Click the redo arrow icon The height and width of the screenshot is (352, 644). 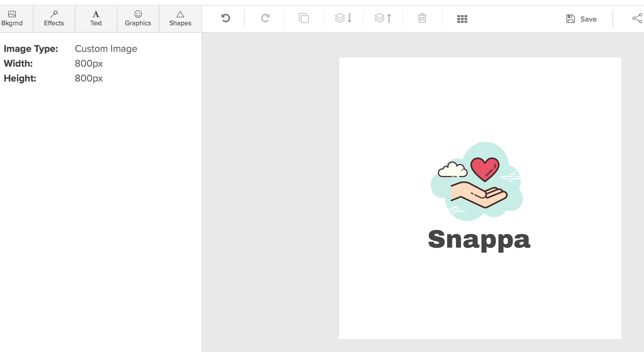point(265,18)
